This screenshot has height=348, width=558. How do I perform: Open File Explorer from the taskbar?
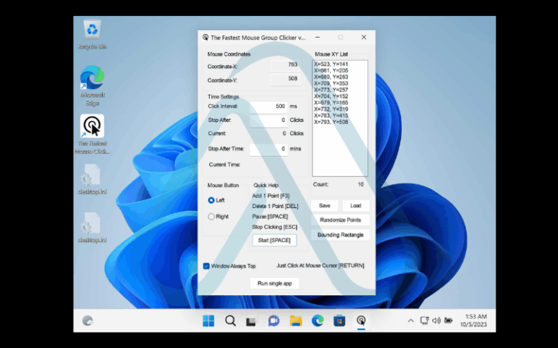pos(296,320)
